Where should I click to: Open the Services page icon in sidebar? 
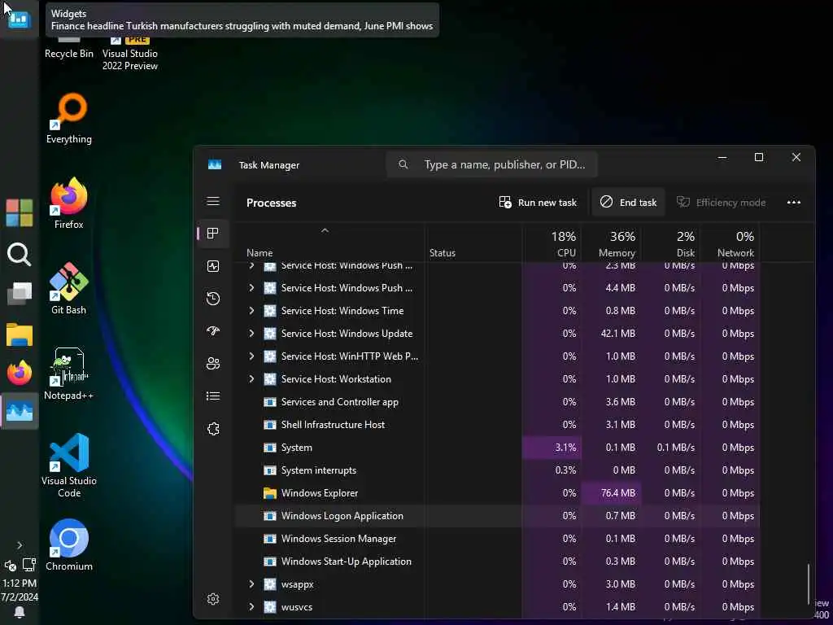[213, 429]
